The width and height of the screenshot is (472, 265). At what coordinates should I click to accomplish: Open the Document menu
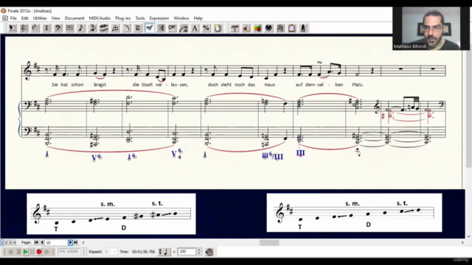pos(74,18)
